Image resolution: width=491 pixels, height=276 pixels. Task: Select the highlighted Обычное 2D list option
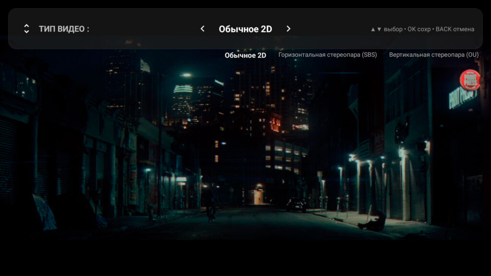[245, 55]
